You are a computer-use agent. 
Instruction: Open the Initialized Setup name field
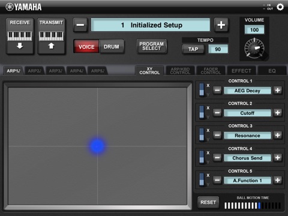click(x=151, y=25)
